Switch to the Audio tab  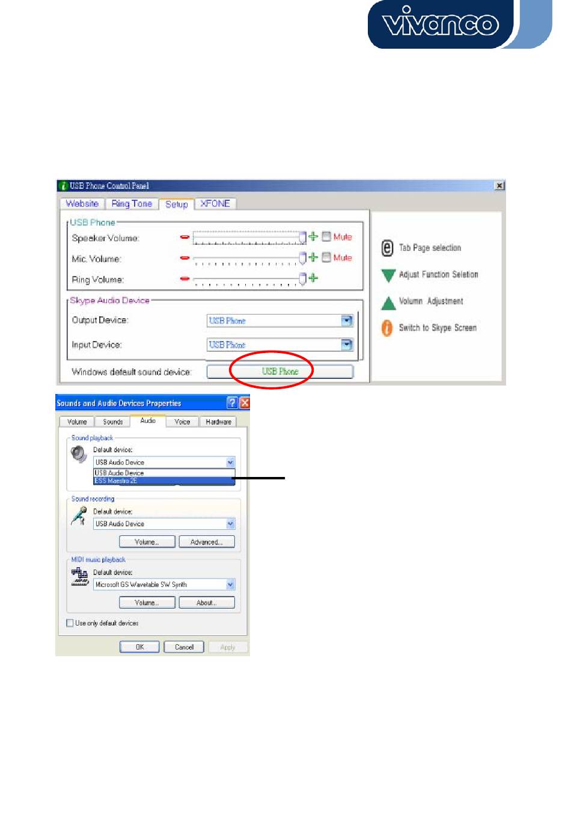tap(148, 420)
